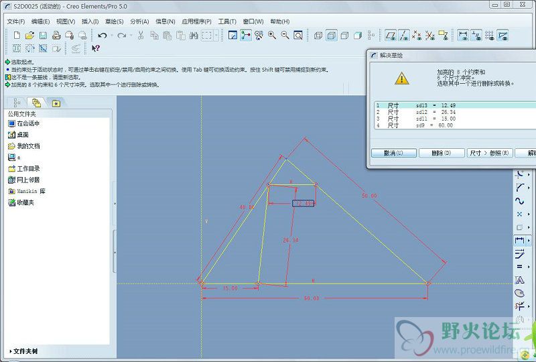Undo the last sketch action
Image resolution: width=536 pixels, height=362 pixels.
click(x=103, y=36)
